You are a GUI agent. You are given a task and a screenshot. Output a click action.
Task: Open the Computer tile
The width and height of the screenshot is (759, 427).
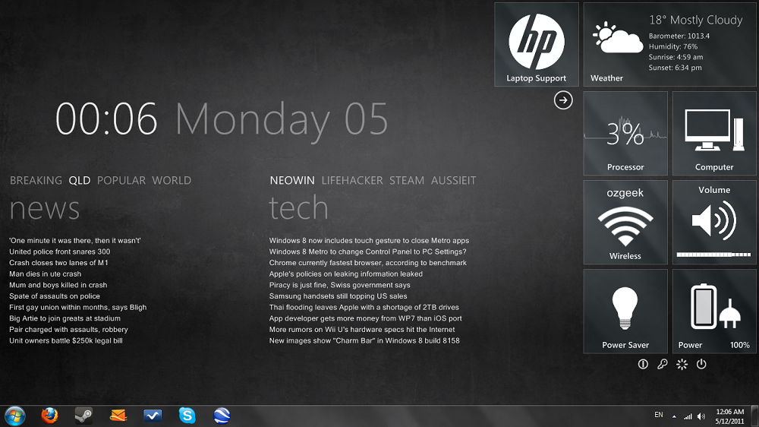click(x=714, y=133)
